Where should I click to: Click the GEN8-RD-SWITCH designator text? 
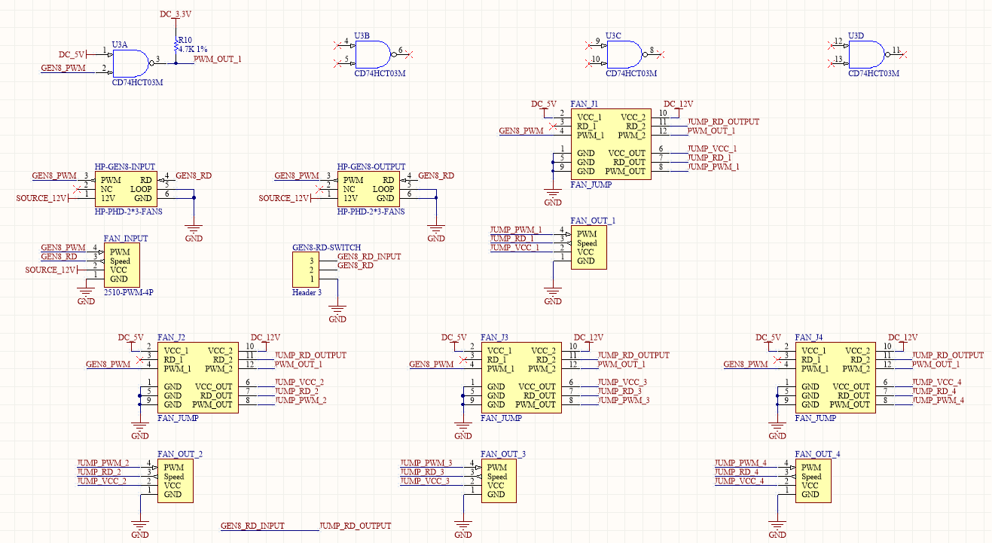326,248
